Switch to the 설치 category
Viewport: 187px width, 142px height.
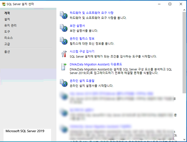click(x=7, y=19)
